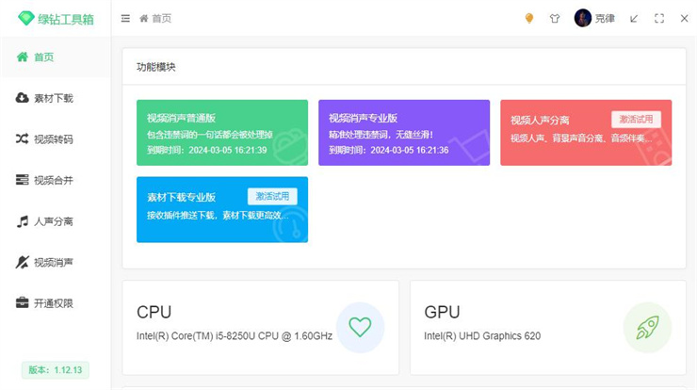Click the heart icon on CPU card

360,327
